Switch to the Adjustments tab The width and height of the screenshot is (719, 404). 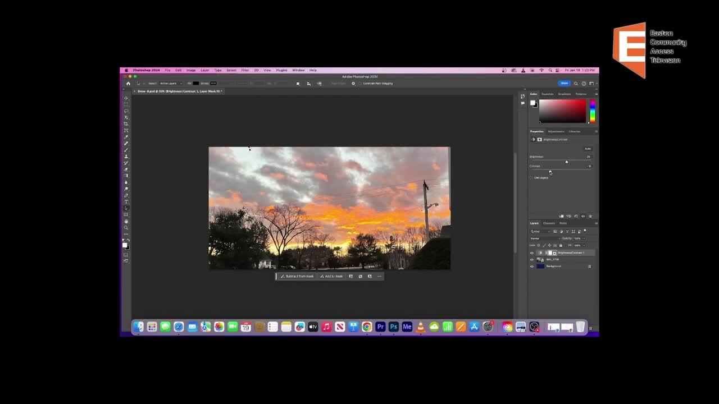coord(556,131)
